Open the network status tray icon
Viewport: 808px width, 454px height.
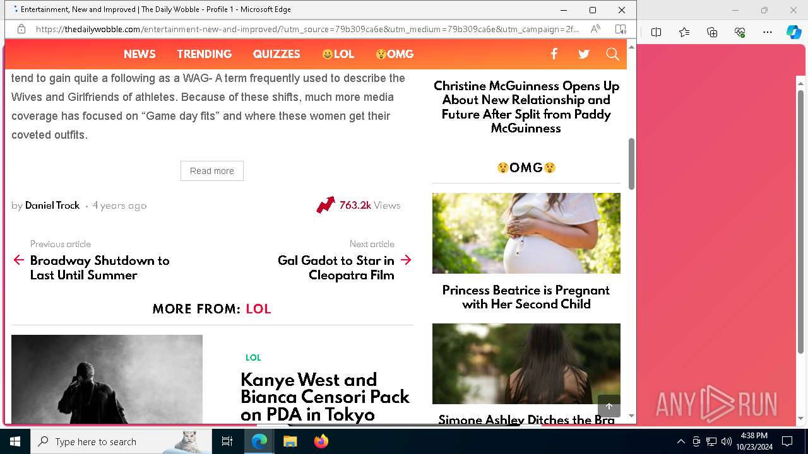711,441
